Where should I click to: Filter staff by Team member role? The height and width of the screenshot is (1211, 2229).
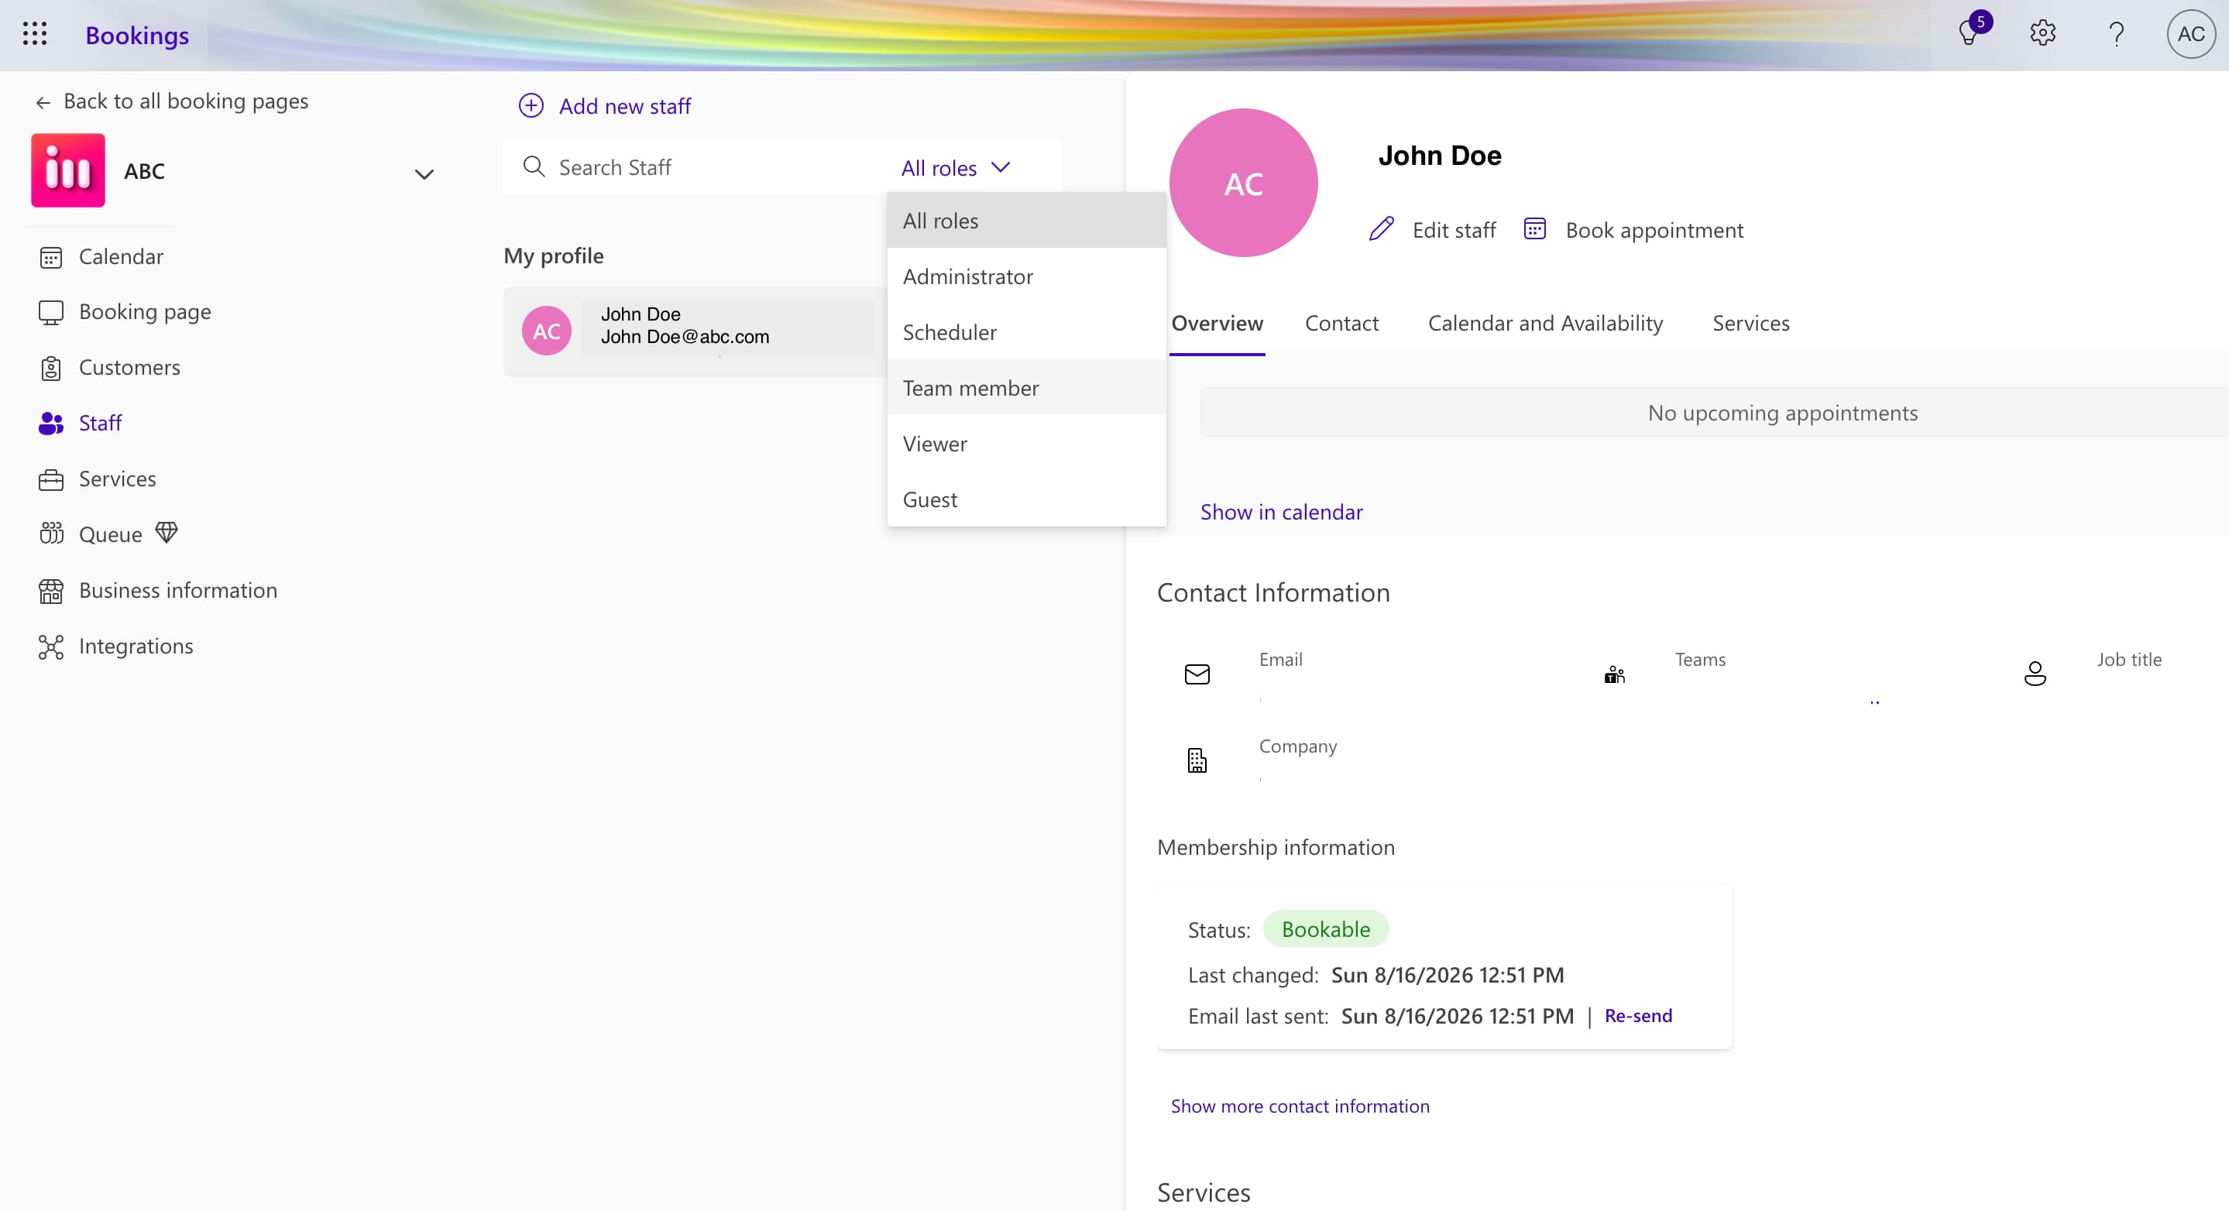1026,387
